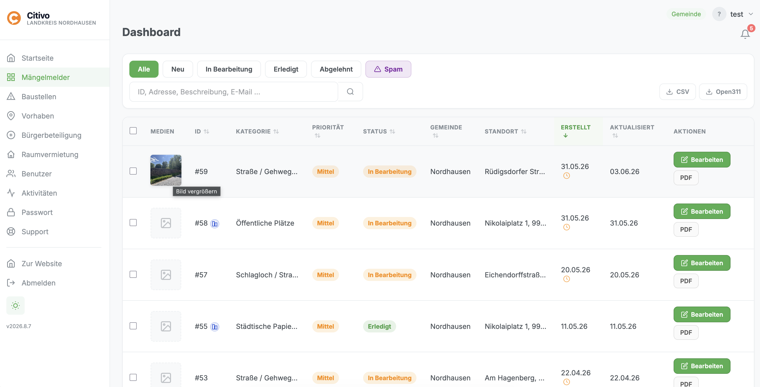This screenshot has height=387, width=760.
Task: Reverse sort on Erstellt column
Action: (576, 131)
